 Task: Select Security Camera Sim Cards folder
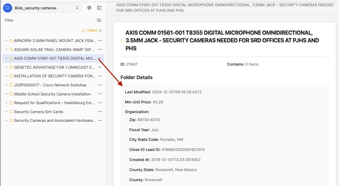(39, 112)
